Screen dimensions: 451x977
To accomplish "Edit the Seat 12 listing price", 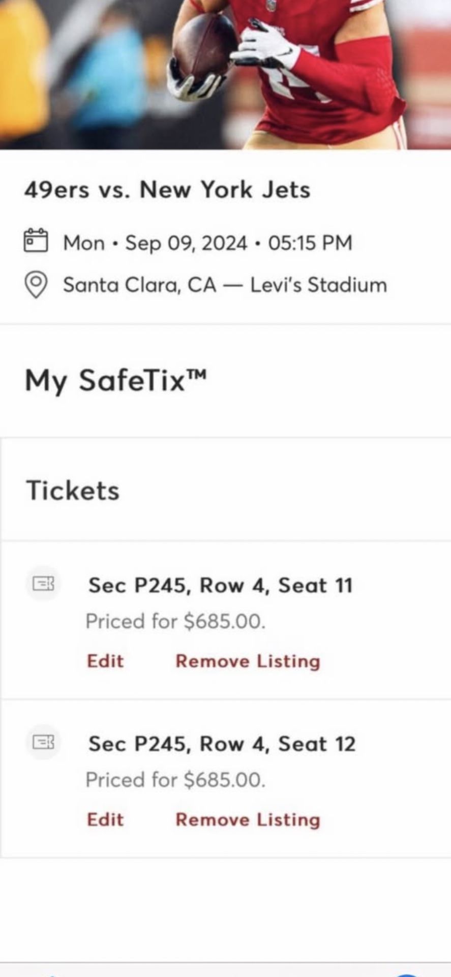I will (105, 820).
